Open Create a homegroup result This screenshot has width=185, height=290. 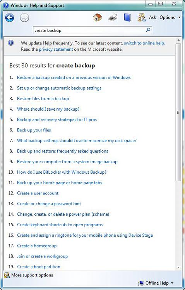click(37, 246)
